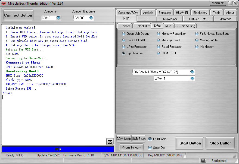Open Phone Pinouts
The height and width of the screenshot is (164, 239).
131,147
